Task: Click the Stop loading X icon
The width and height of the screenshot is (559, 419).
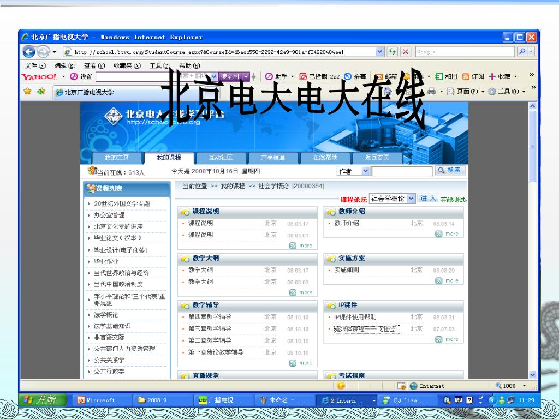Action: tap(406, 52)
